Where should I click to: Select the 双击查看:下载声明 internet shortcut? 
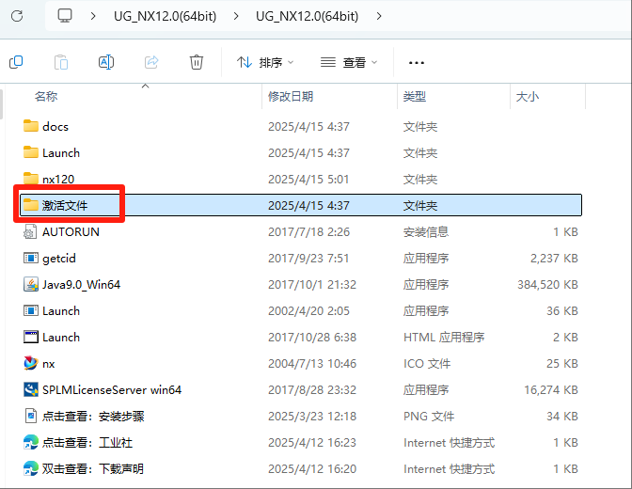(92, 468)
